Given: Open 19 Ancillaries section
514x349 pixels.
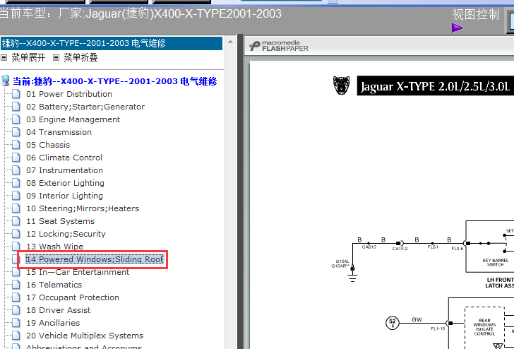Looking at the screenshot, I should point(53,323).
